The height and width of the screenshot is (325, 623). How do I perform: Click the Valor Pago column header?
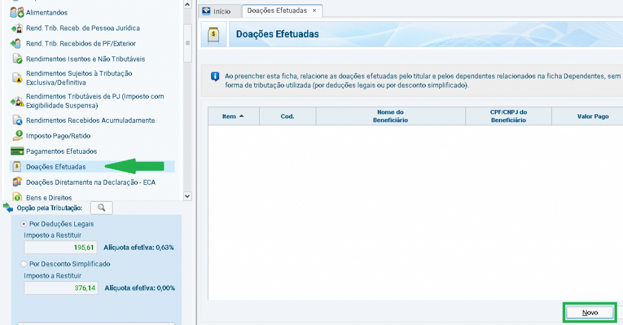click(x=592, y=116)
